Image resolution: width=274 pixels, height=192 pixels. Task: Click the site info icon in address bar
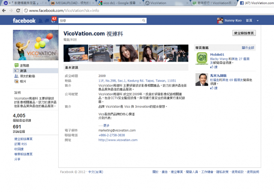(26, 11)
